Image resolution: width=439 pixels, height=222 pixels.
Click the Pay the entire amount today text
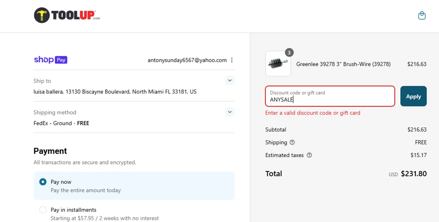(85, 190)
